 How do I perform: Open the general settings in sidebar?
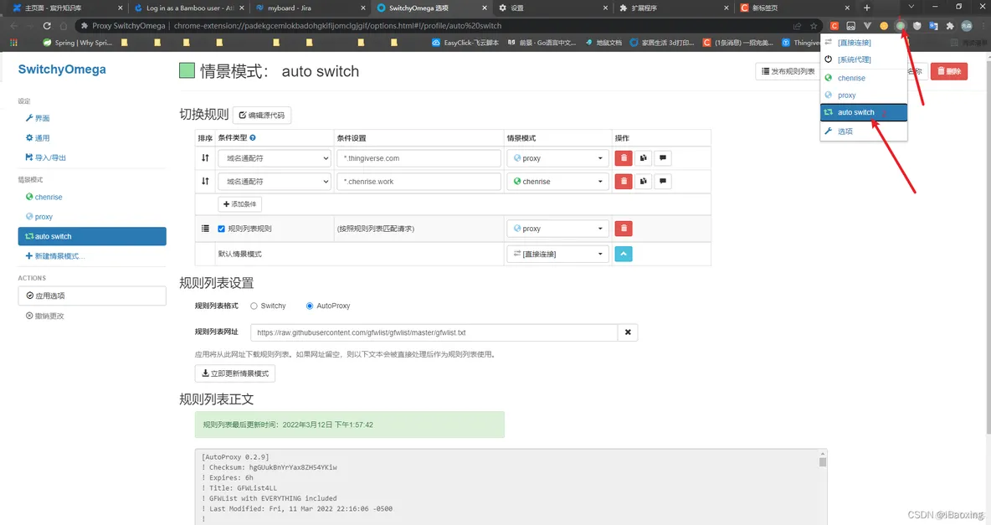point(38,138)
